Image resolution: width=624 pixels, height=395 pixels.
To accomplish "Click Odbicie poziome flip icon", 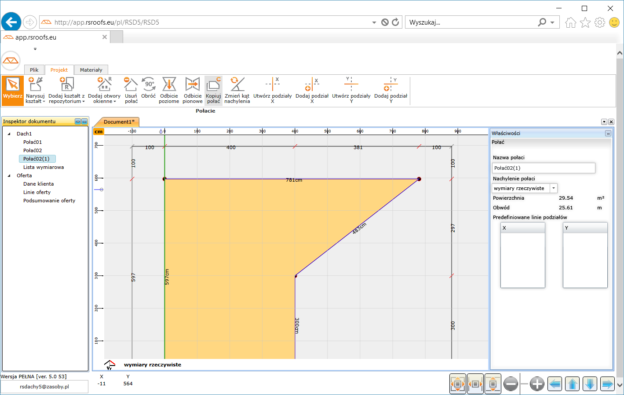I will point(169,90).
